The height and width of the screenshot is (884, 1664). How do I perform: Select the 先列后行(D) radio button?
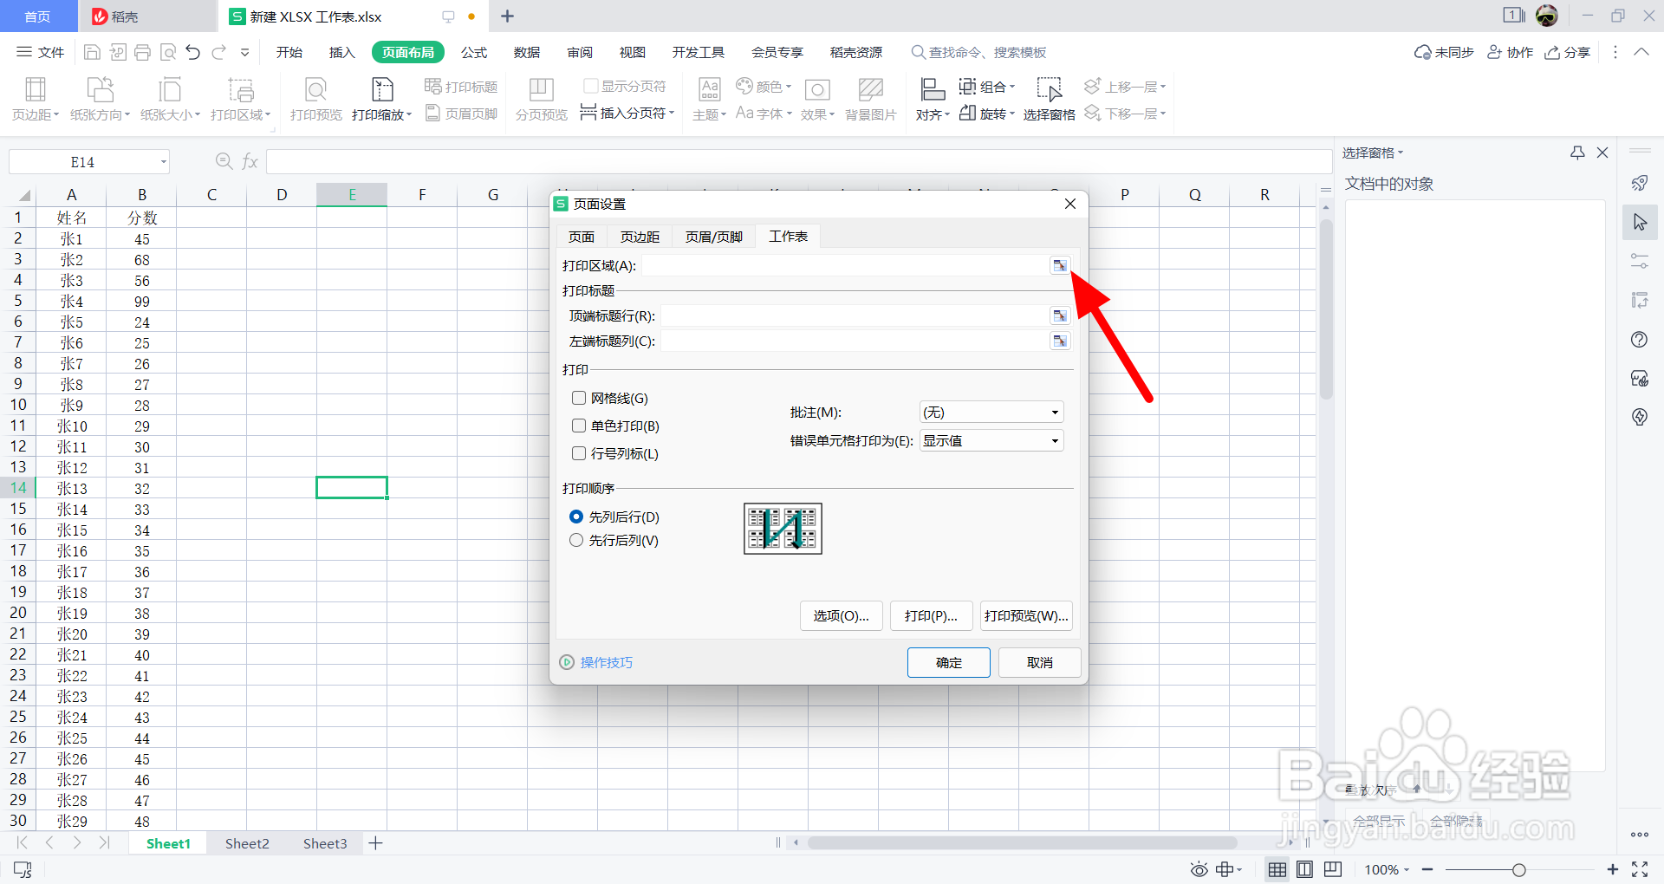[x=576, y=517]
